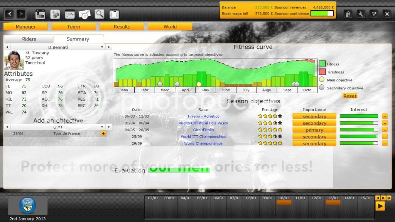
Task: Switch to next race category after UWT
Action: pos(110,127)
